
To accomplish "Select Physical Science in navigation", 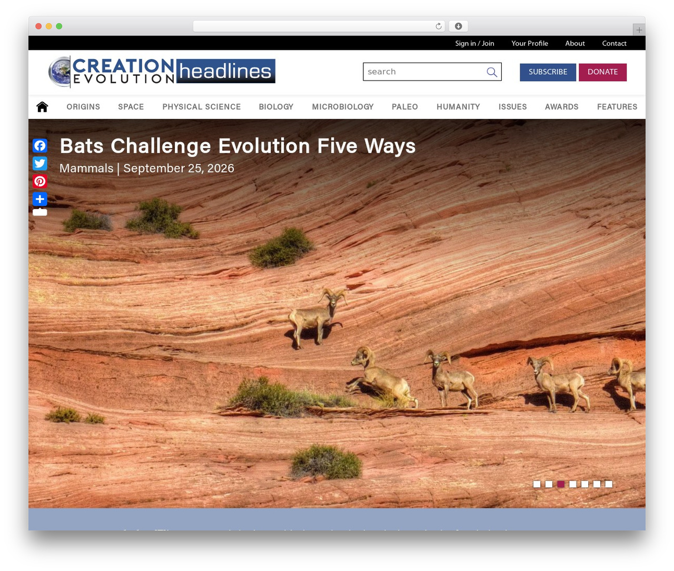I will 202,107.
